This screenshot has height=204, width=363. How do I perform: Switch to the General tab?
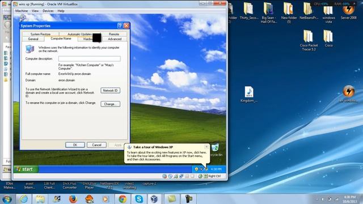pyautogui.click(x=33, y=39)
